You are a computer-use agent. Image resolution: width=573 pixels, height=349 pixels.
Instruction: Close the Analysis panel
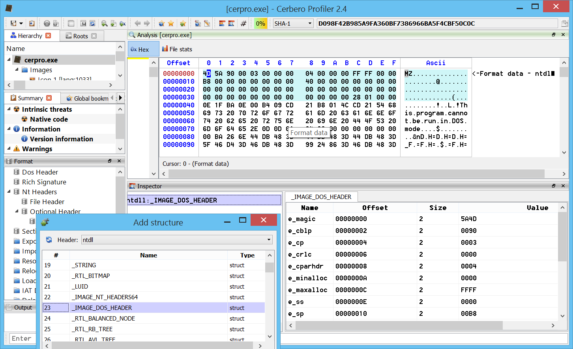[x=563, y=35]
